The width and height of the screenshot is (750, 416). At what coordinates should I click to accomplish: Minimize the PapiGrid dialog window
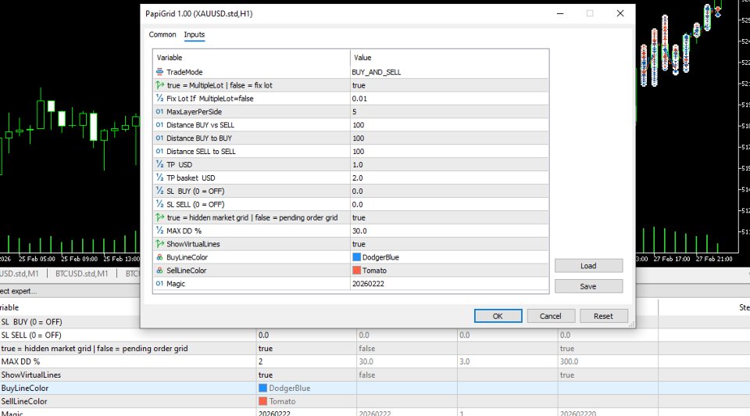(x=560, y=13)
